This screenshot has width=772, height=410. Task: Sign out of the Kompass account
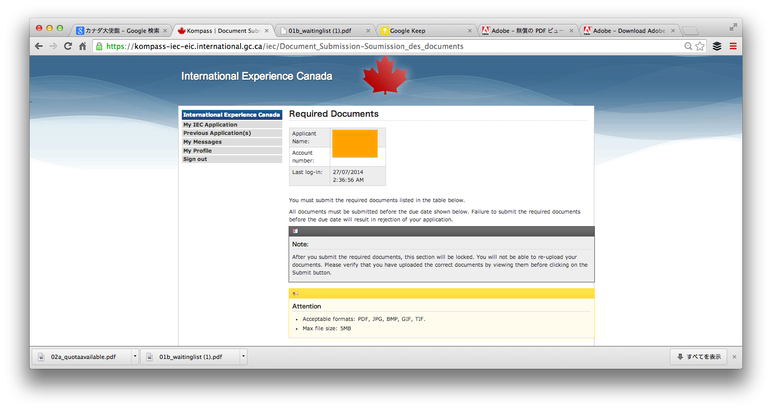pos(195,159)
